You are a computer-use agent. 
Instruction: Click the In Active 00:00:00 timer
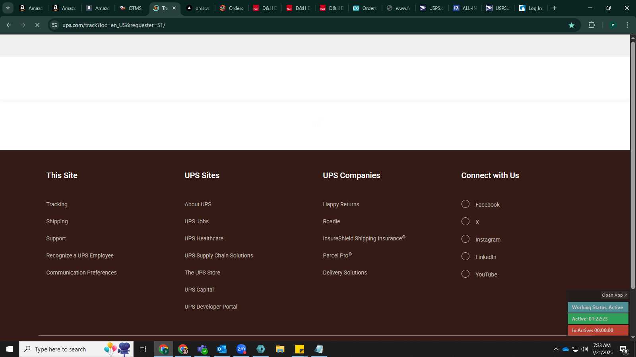598,330
